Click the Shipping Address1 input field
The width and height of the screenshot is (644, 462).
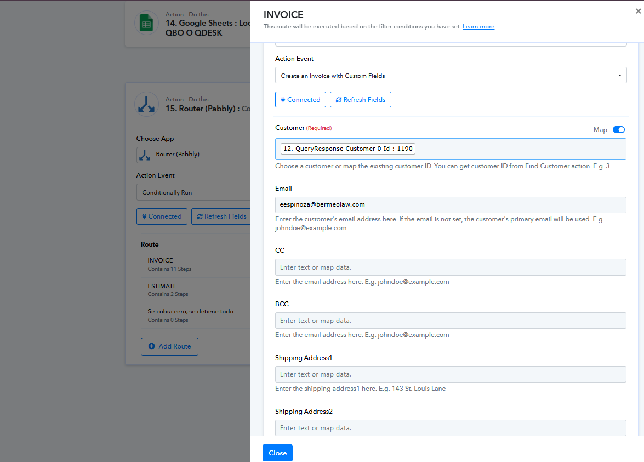tap(451, 374)
